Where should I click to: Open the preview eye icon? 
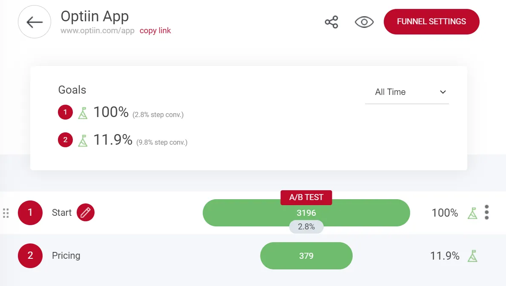[364, 22]
